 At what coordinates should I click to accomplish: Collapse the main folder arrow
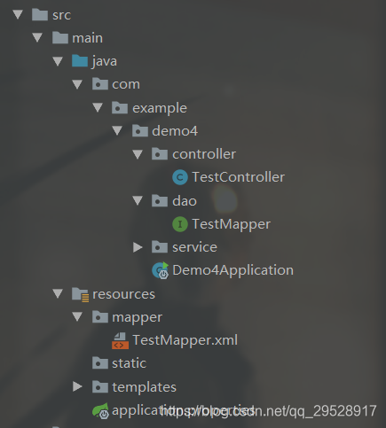click(37, 37)
